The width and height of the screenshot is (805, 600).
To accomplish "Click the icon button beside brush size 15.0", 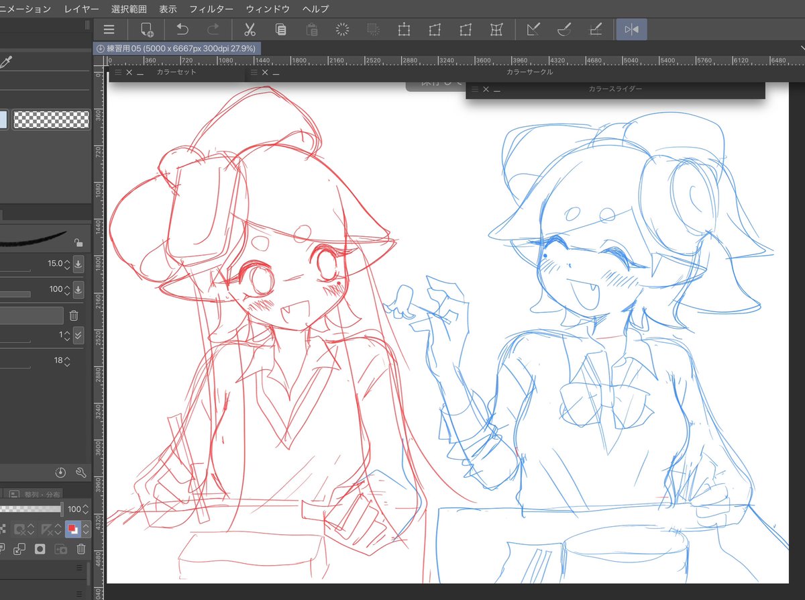I will tap(78, 264).
